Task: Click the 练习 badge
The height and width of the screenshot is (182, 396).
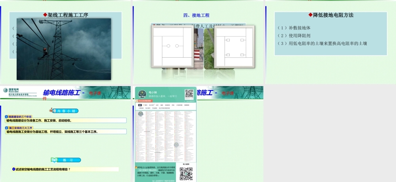Action: point(69,160)
